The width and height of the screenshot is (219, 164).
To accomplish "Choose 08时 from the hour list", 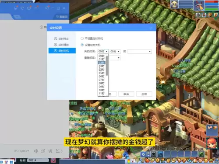I will (x=102, y=83).
